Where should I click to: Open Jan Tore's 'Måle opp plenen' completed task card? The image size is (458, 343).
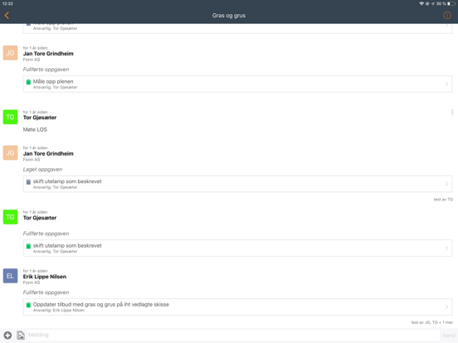[237, 84]
